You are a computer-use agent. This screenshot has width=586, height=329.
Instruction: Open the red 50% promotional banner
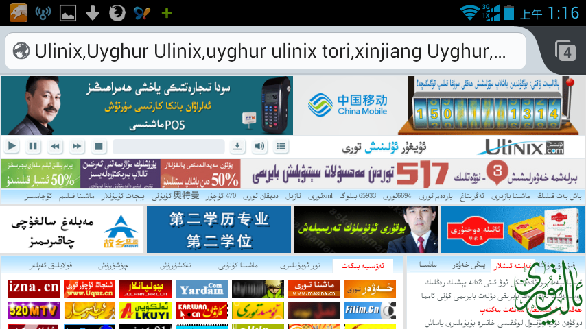click(200, 173)
